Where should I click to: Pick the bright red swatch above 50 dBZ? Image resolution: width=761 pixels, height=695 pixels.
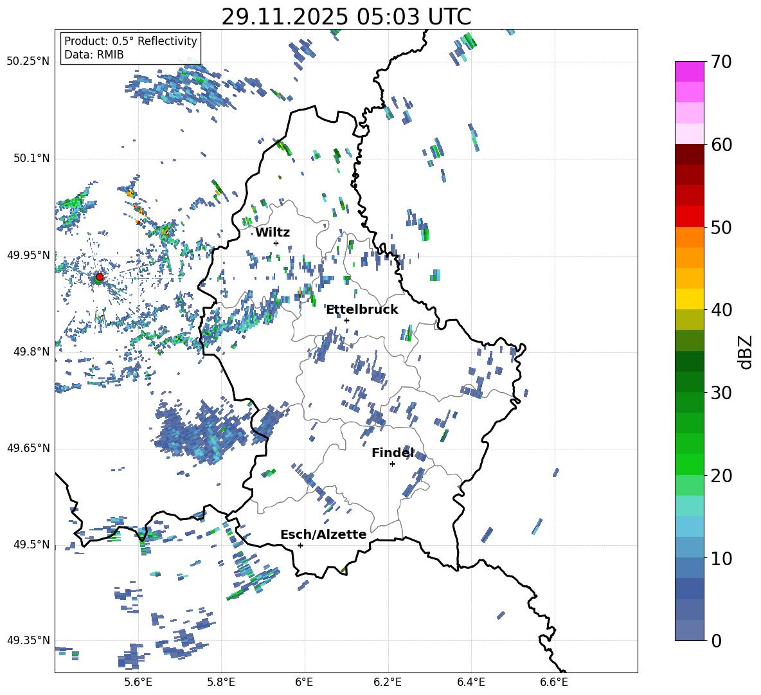[x=689, y=216]
